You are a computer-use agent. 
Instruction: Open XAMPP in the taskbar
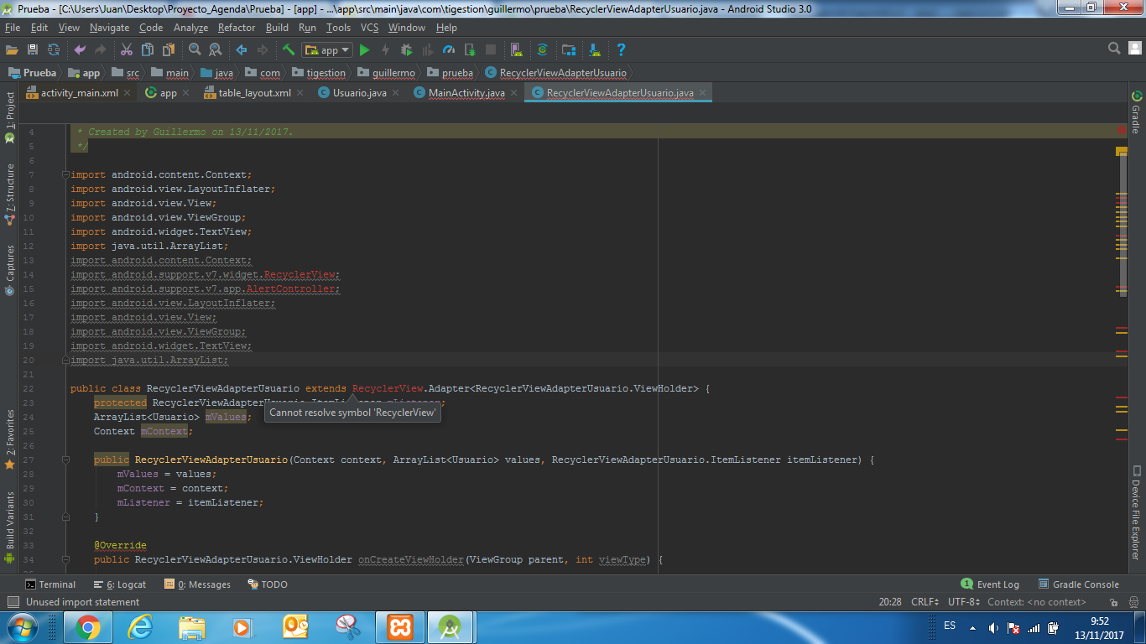tap(399, 627)
